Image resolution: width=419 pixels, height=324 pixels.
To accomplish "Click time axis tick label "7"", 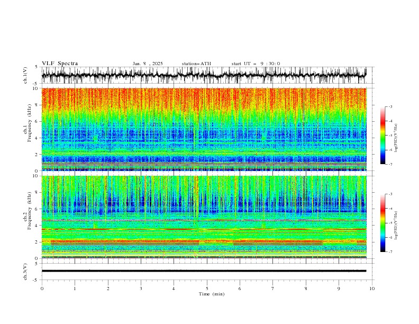I will pos(273,289).
